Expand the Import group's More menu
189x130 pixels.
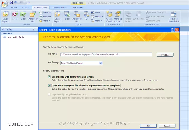tap(45, 21)
